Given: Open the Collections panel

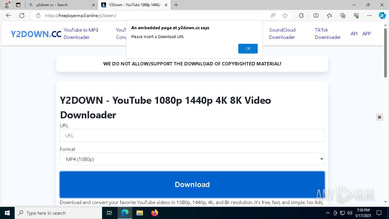Looking at the screenshot, I should [343, 16].
